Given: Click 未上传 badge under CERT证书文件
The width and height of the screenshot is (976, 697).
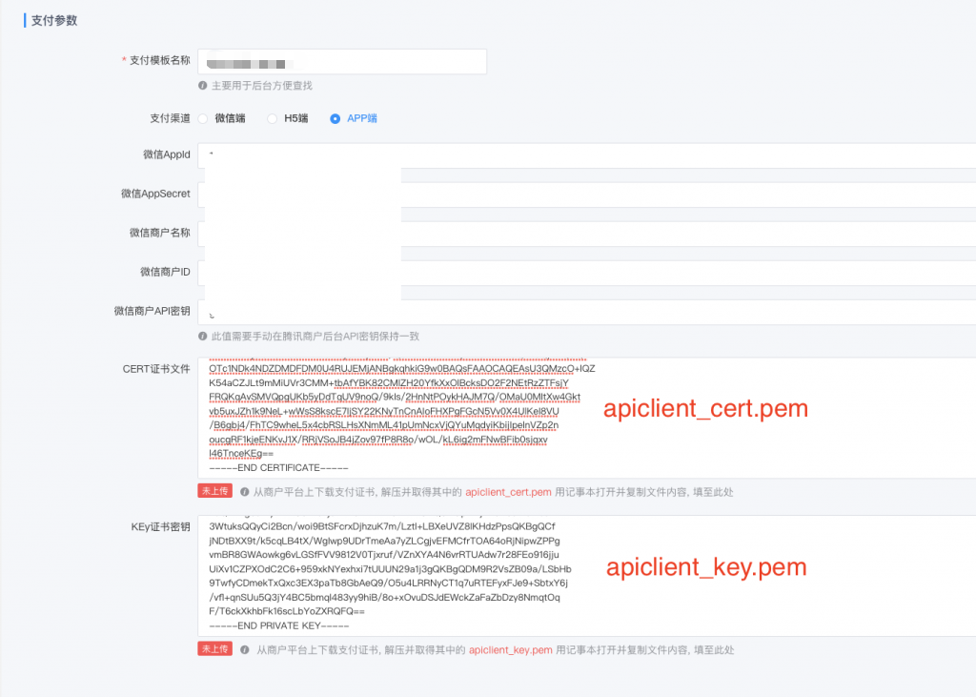Looking at the screenshot, I should coord(214,491).
